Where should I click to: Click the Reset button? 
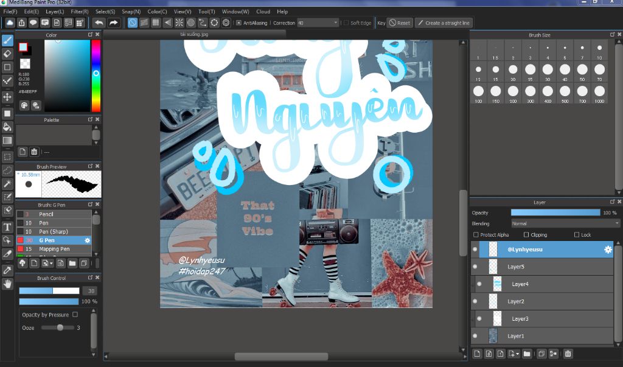(400, 23)
